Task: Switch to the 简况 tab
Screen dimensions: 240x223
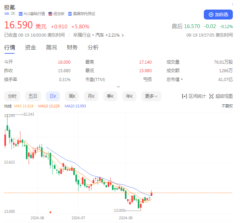Action: click(51, 48)
